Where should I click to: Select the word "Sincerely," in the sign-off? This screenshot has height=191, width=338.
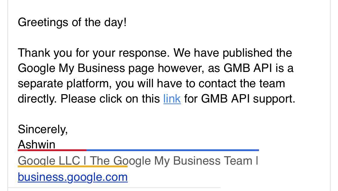pyautogui.click(x=43, y=130)
